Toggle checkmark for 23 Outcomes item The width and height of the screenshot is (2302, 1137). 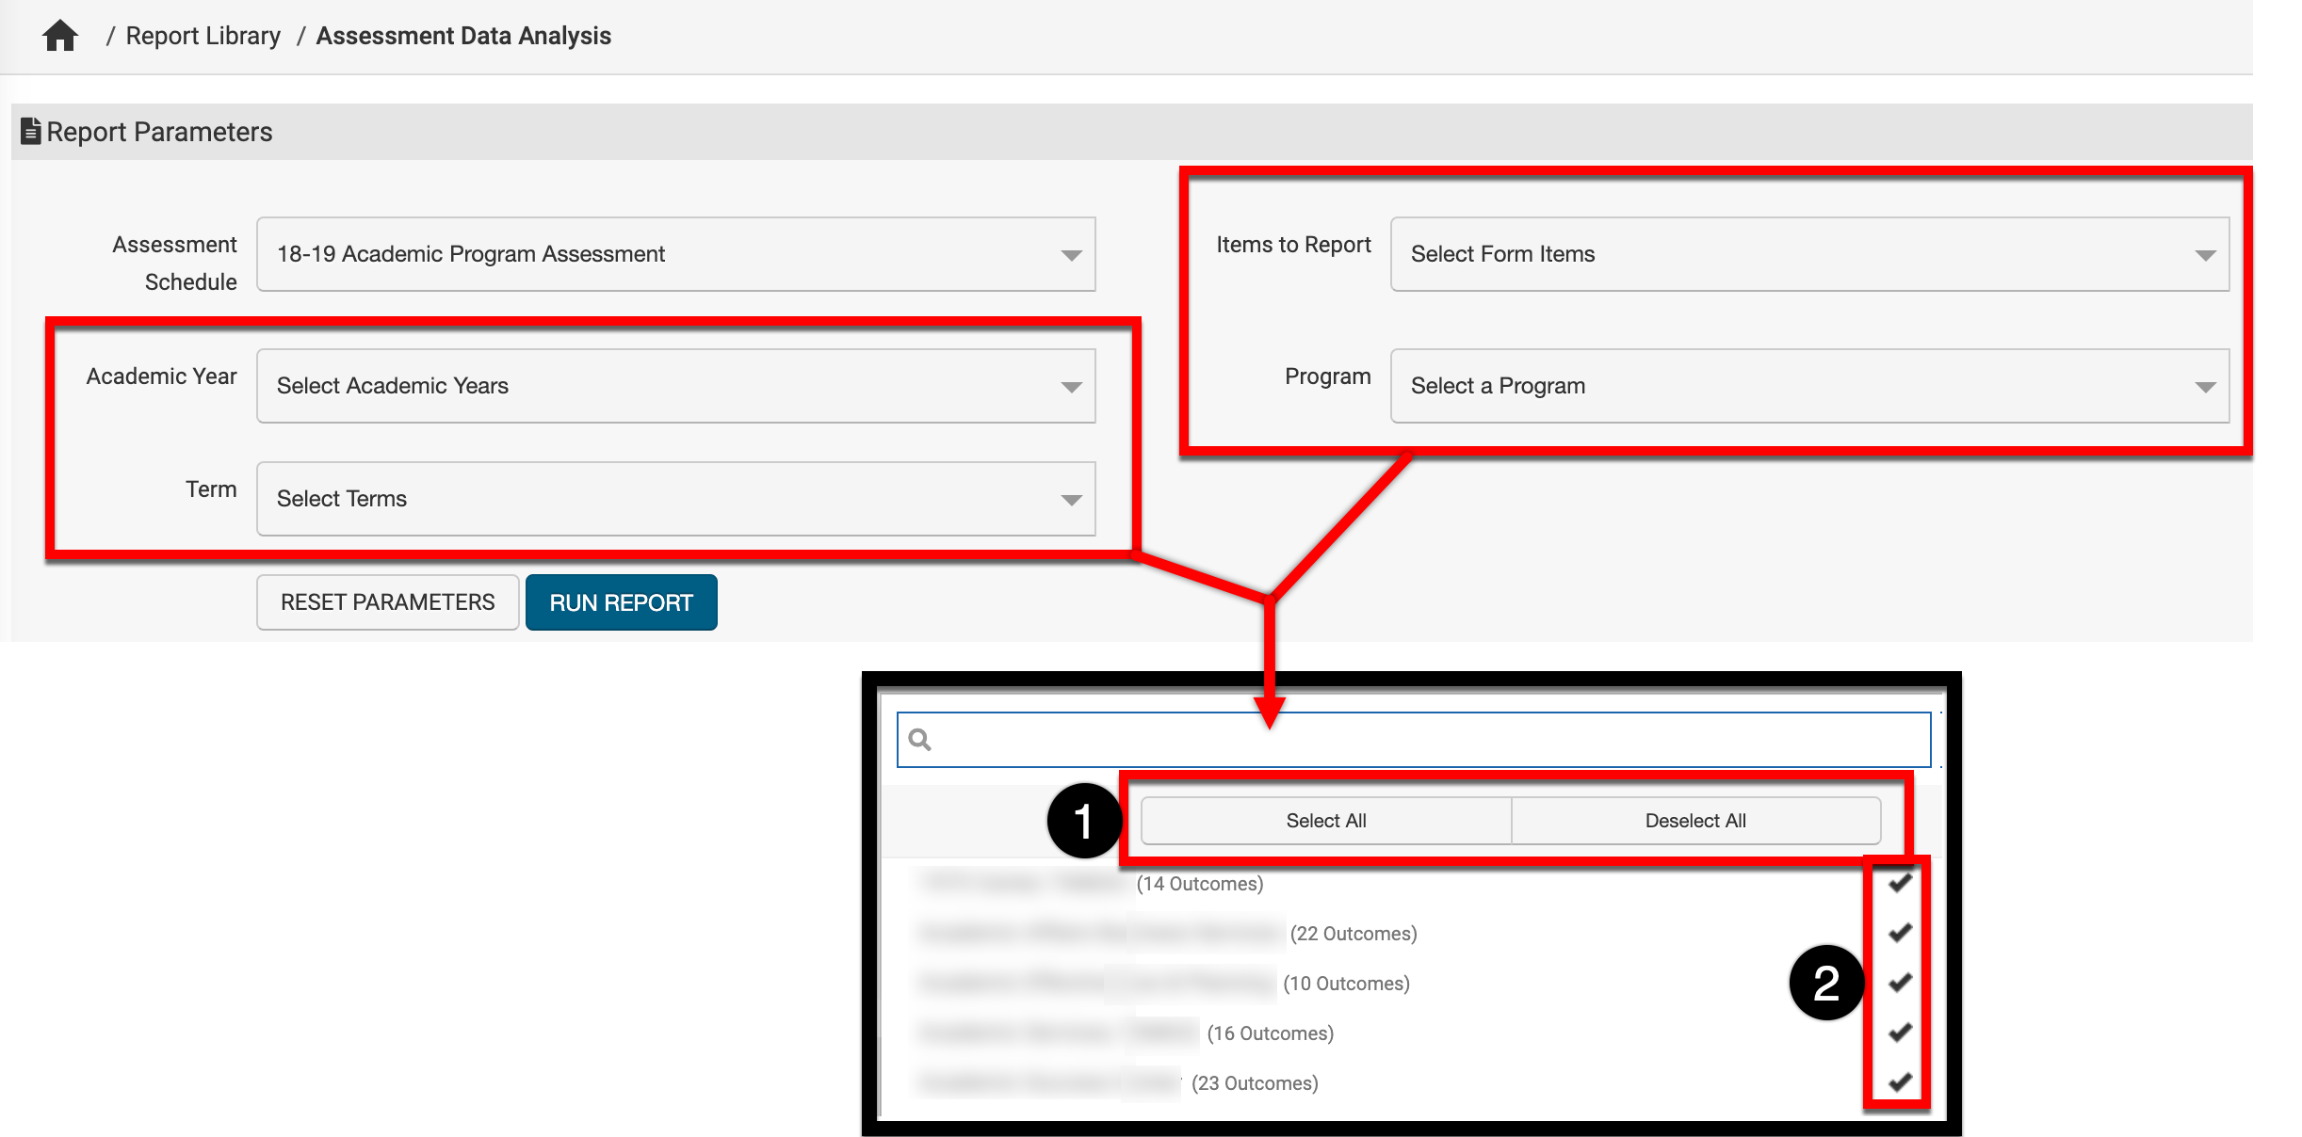1900,1082
